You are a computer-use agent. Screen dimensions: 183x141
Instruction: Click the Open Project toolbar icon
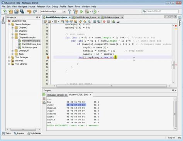[x=17, y=12]
